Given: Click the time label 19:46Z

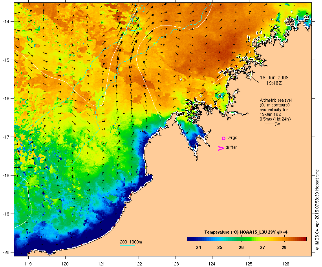Looking at the screenshot, I should point(274,83).
